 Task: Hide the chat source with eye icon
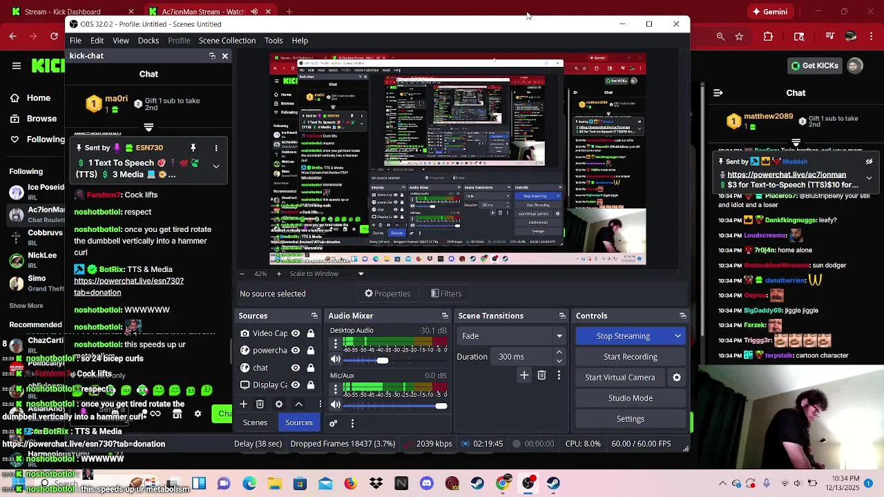pos(296,368)
